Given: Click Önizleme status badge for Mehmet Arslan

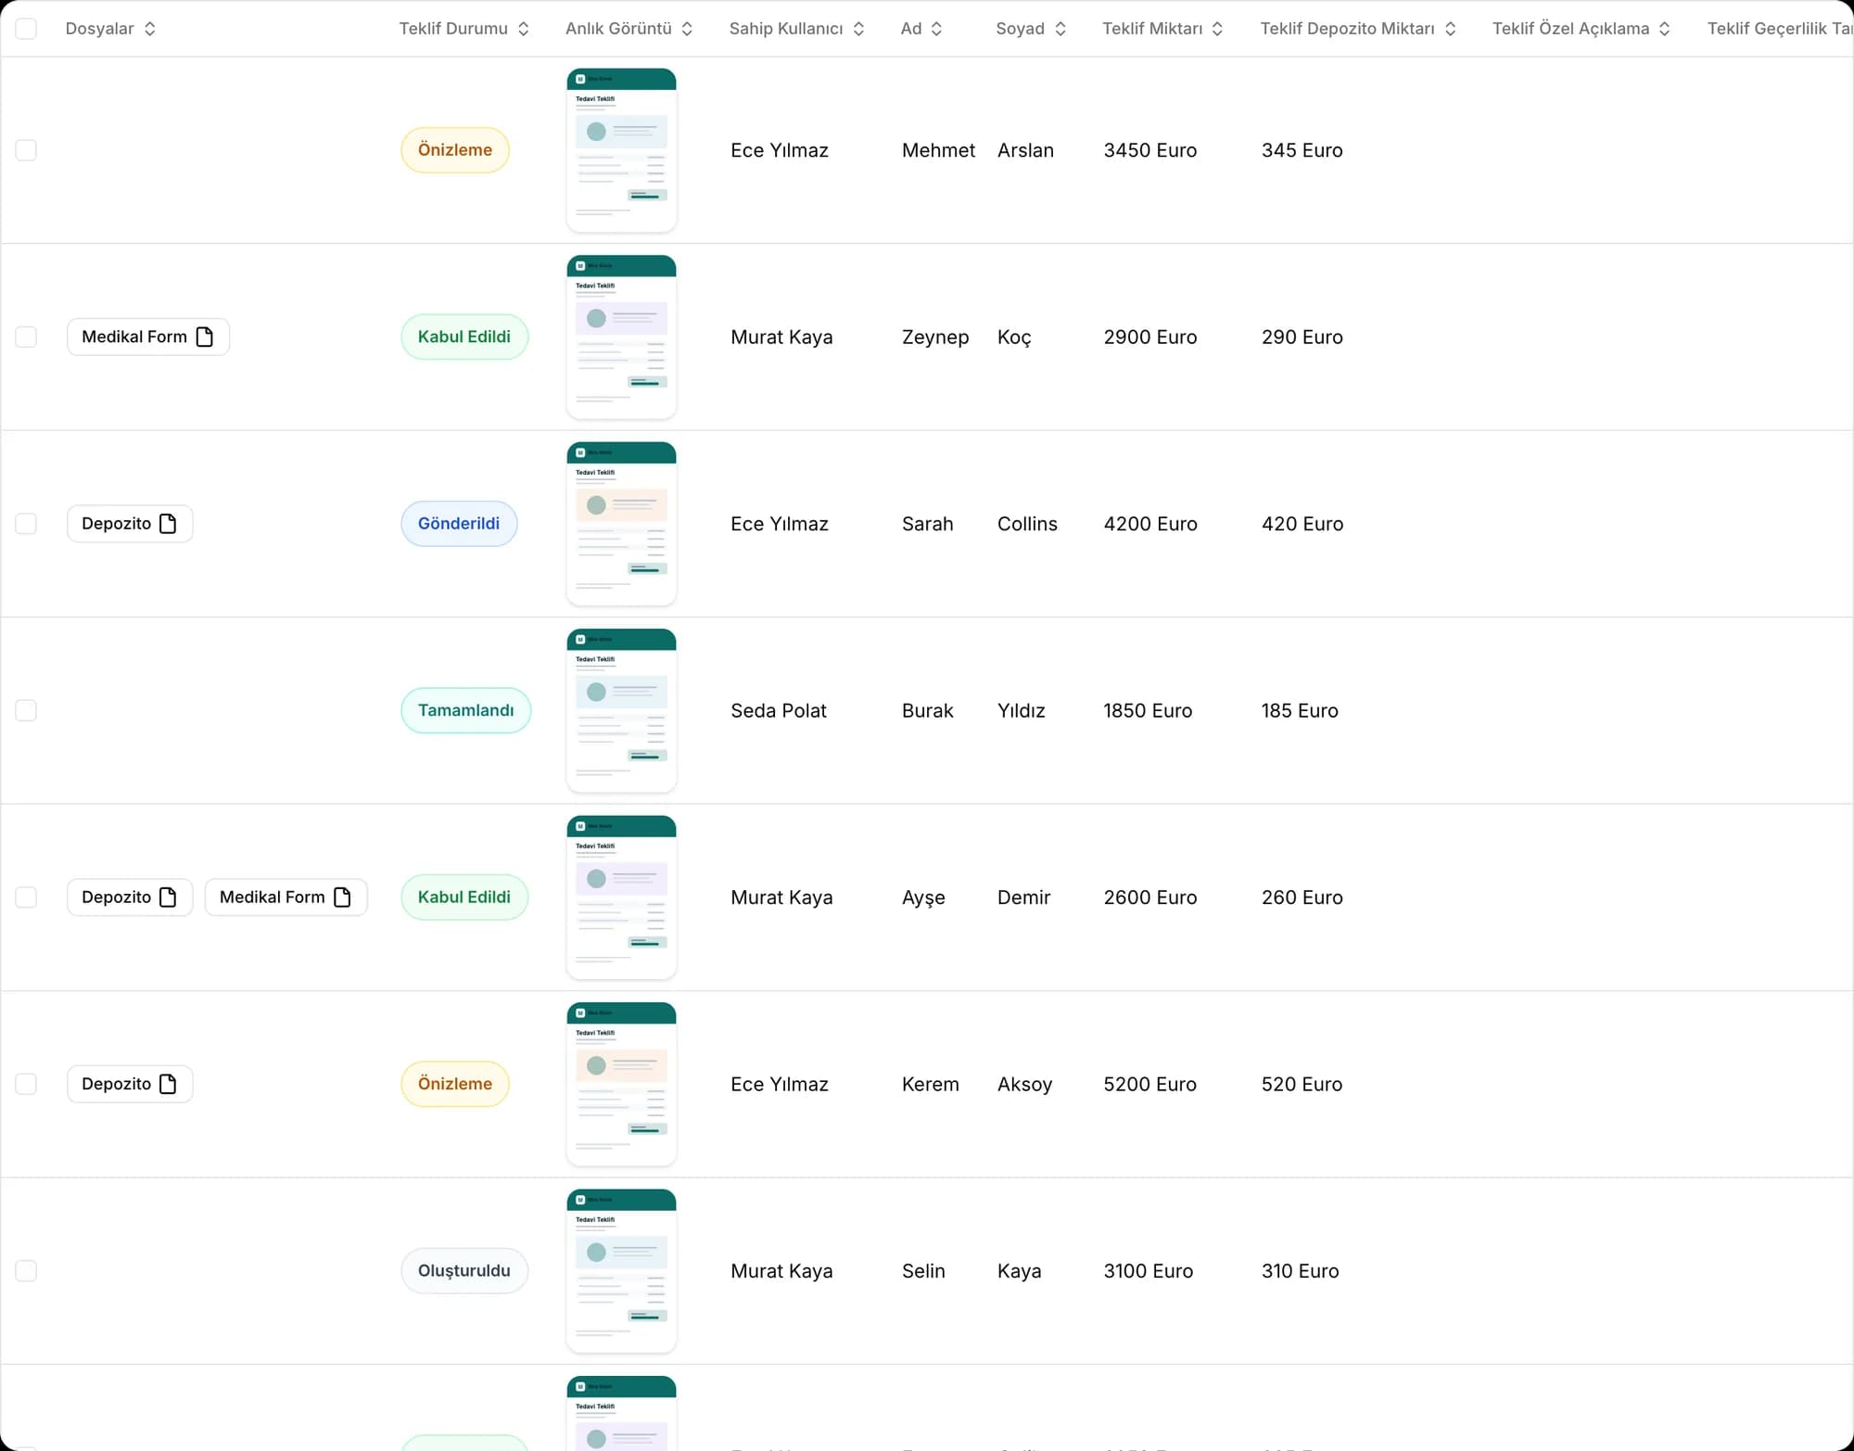Looking at the screenshot, I should pyautogui.click(x=455, y=150).
